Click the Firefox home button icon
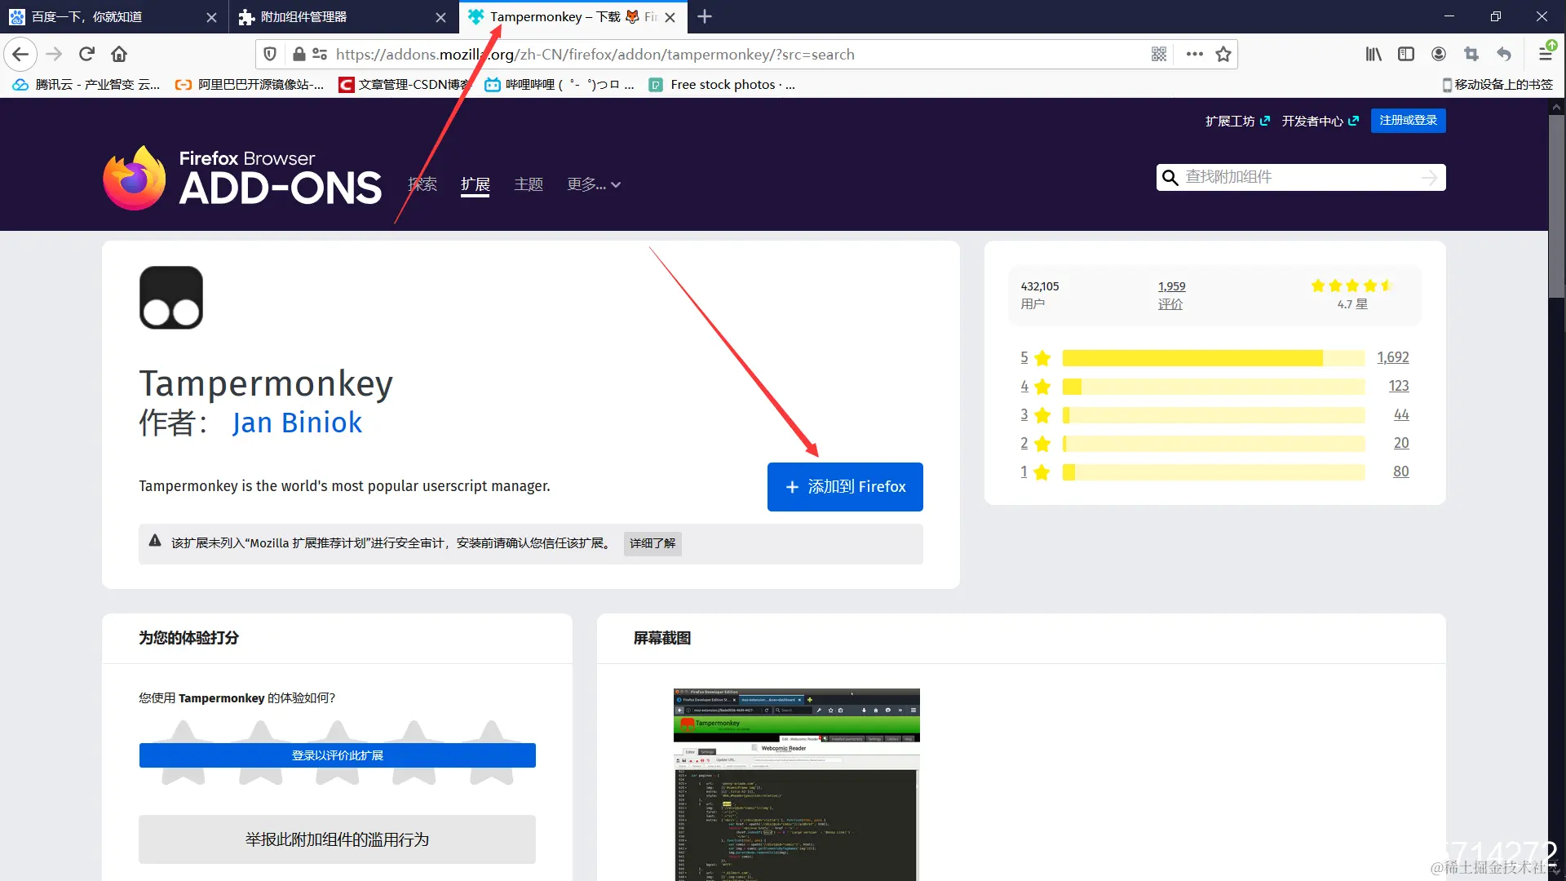 click(x=119, y=54)
